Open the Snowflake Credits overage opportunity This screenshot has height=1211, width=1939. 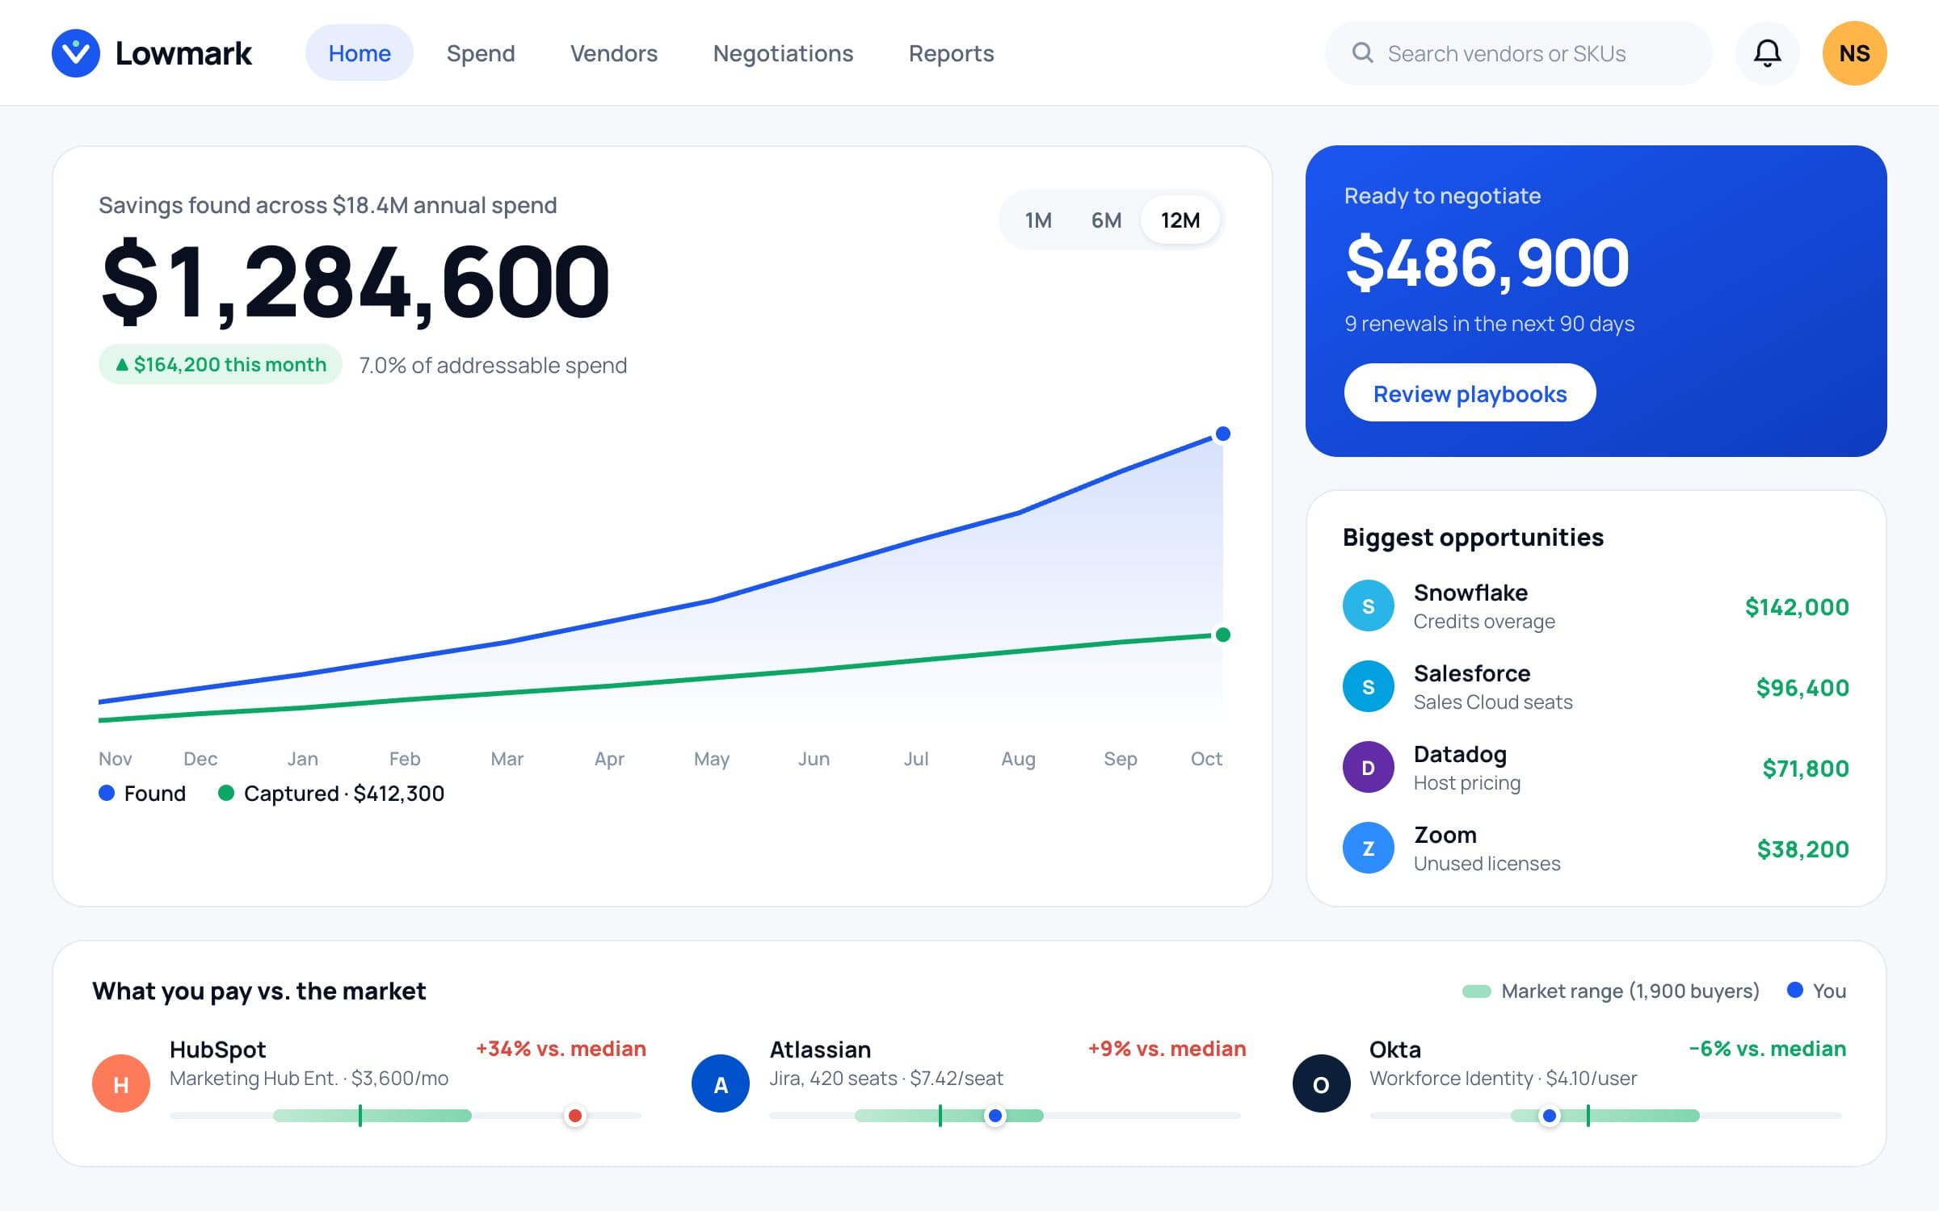click(1596, 605)
